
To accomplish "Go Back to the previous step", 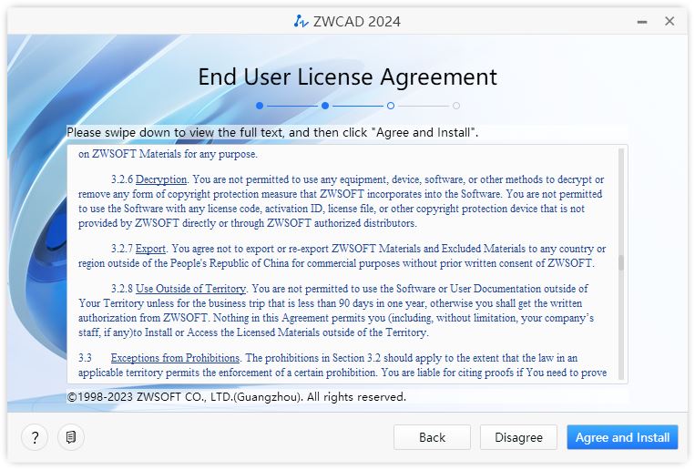I will point(432,437).
